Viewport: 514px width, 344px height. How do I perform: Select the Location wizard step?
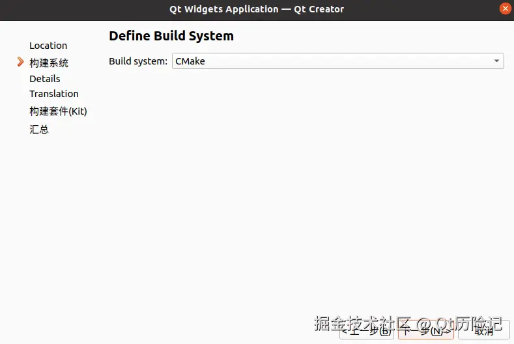[x=48, y=46]
